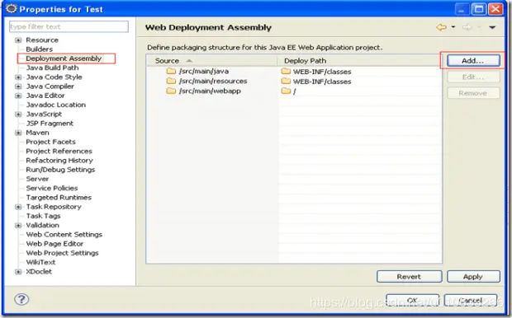Select WikiText in the tree
The height and width of the screenshot is (318, 512).
(40, 262)
